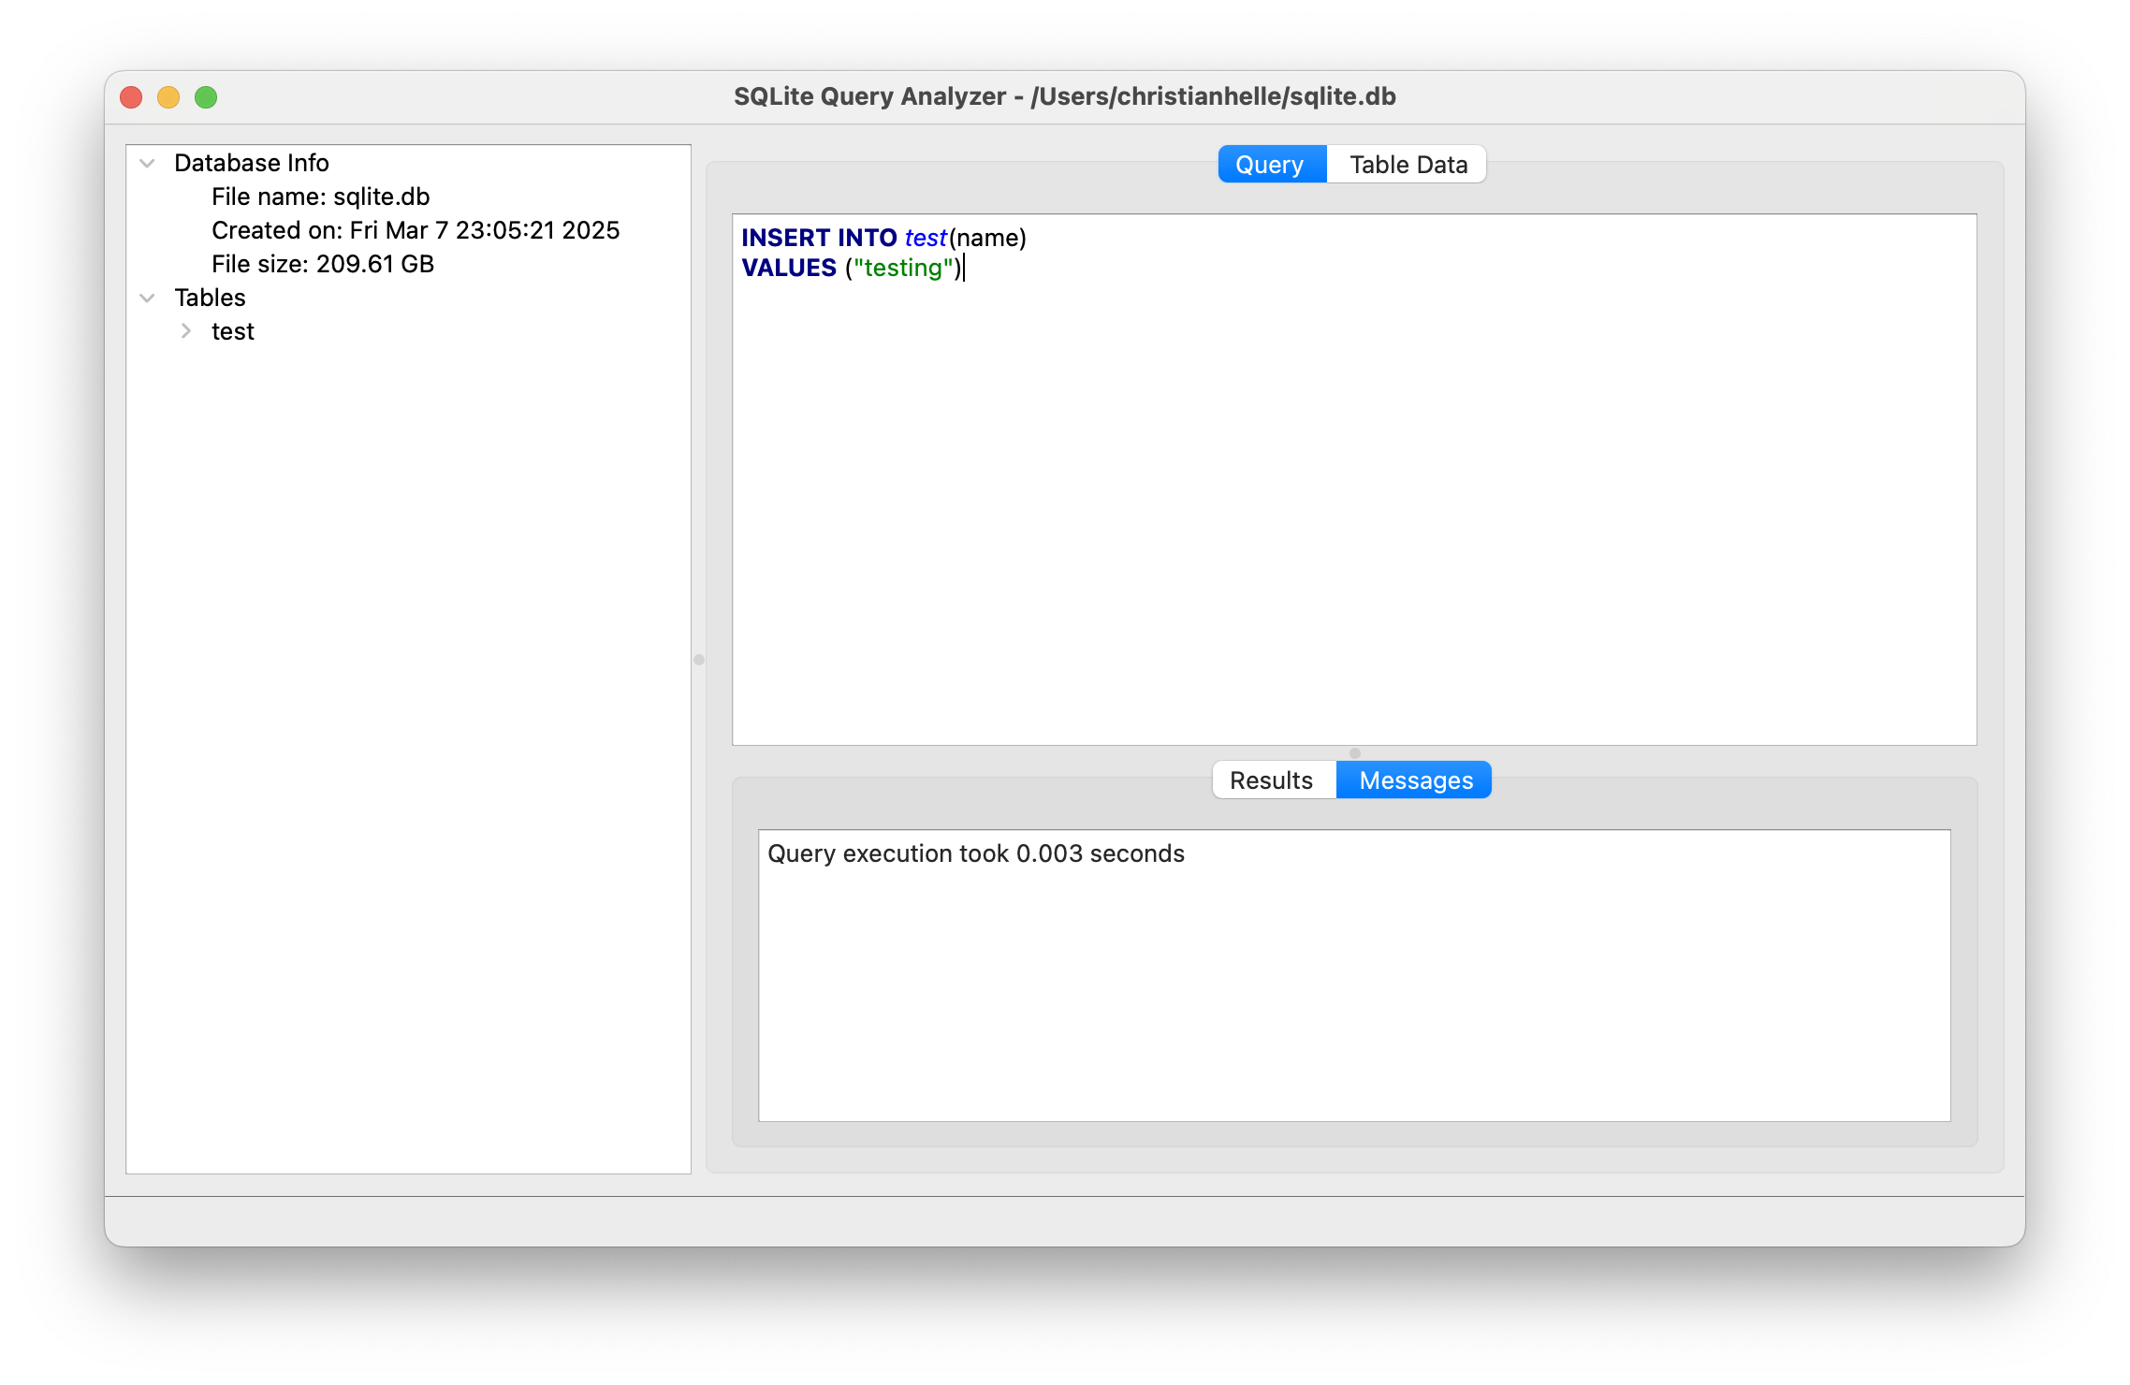Minimize the window with yellow button

point(168,97)
